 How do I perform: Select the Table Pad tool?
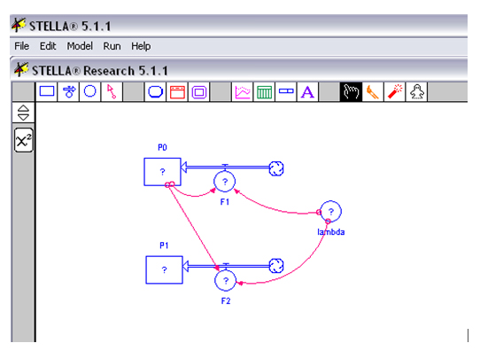[264, 91]
